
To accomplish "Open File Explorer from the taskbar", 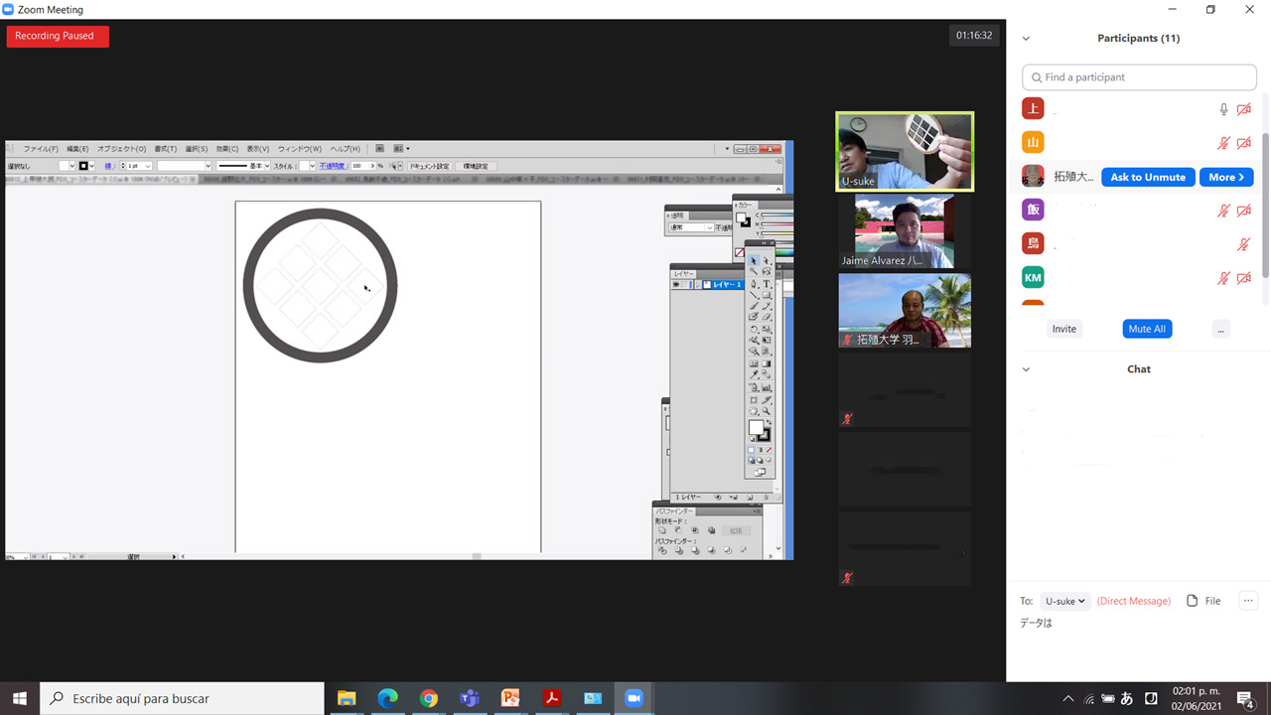I will click(347, 698).
